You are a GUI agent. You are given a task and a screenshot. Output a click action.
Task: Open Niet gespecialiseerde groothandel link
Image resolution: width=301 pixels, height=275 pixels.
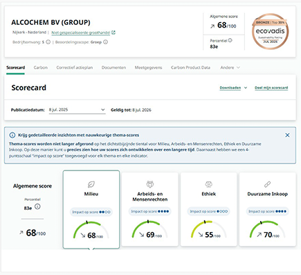pyautogui.click(x=81, y=33)
